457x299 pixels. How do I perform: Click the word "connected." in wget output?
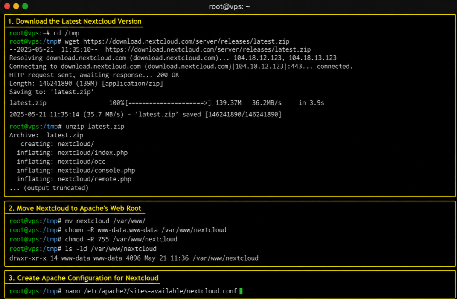click(335, 66)
